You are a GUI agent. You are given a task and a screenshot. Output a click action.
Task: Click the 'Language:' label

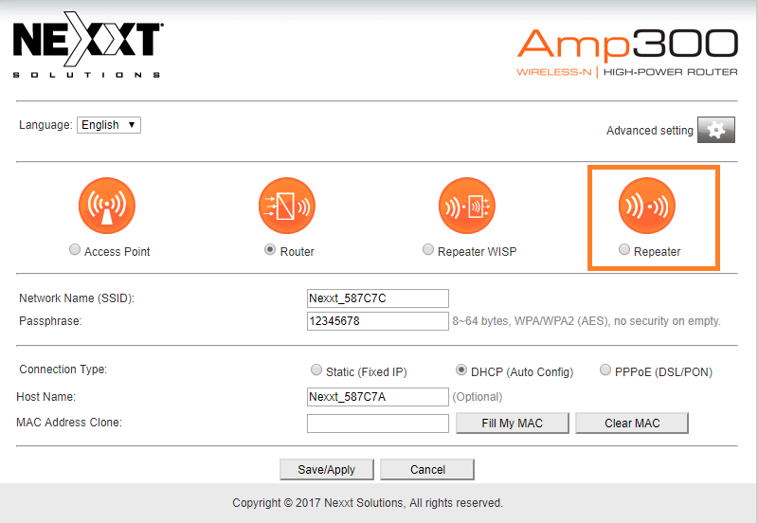(45, 125)
